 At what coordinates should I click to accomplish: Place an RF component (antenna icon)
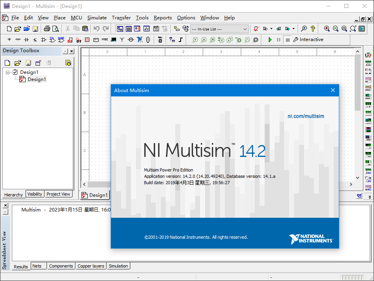(122, 40)
